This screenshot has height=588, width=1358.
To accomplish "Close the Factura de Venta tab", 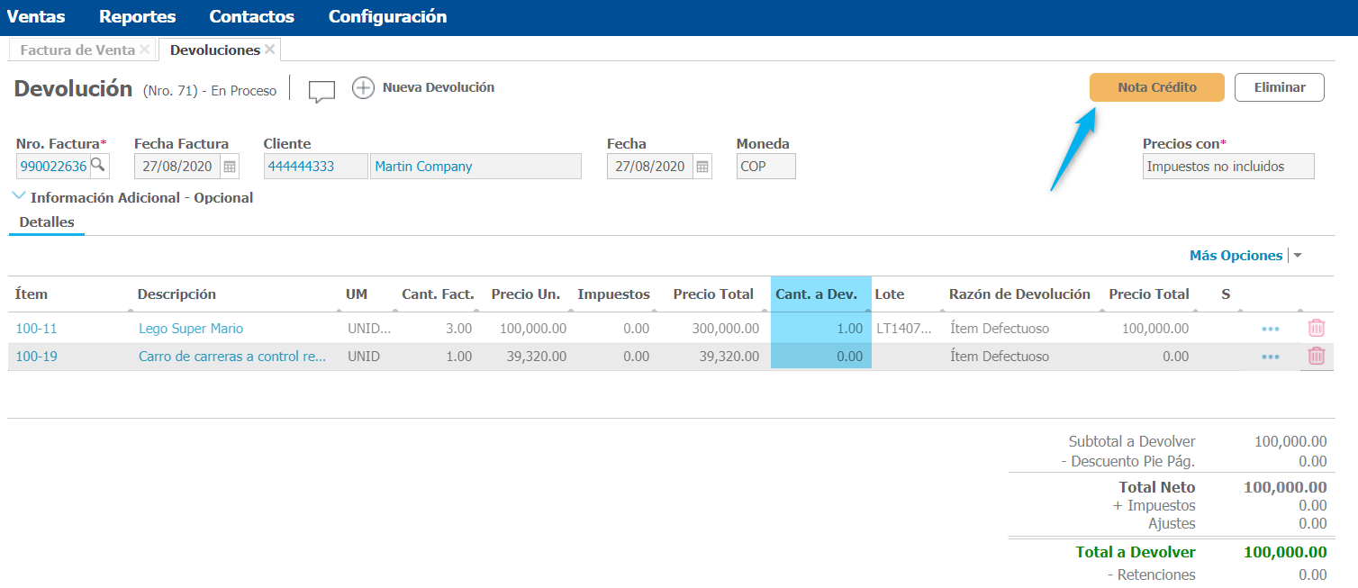I will [145, 50].
